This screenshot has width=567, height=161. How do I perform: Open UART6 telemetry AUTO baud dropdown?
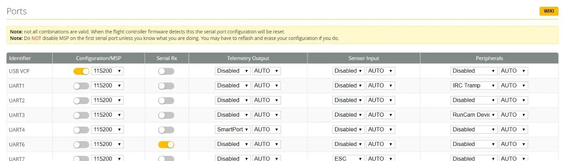pos(266,144)
